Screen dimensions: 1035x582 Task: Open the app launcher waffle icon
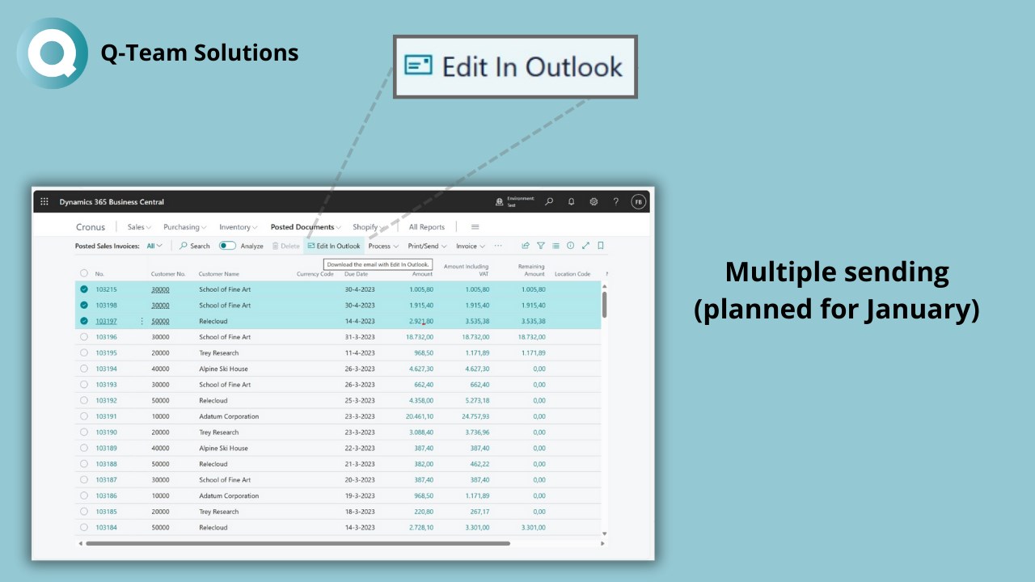pos(44,201)
